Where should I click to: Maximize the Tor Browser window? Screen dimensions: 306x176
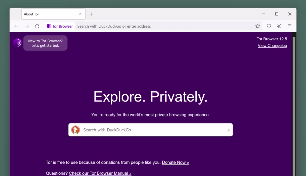click(277, 14)
